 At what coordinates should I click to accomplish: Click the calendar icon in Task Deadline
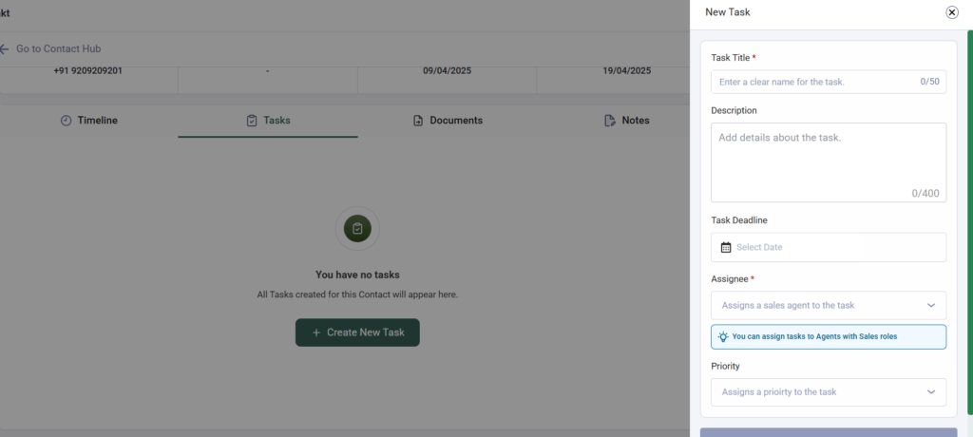[x=726, y=247]
